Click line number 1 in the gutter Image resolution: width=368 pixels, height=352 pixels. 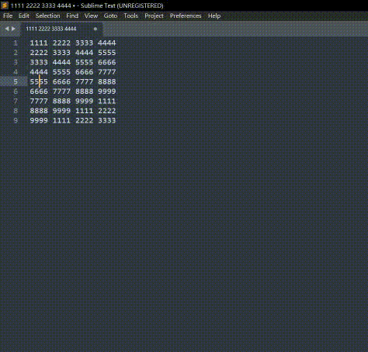[x=16, y=43]
